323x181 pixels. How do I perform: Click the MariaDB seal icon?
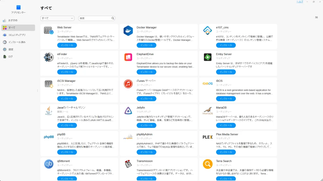208,111
